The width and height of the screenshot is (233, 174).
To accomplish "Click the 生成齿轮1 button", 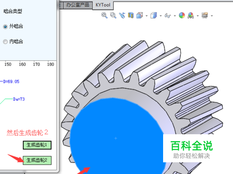I will click(37, 145).
